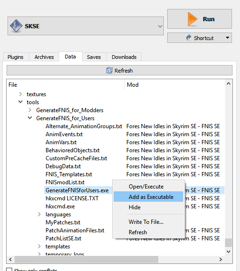Image resolution: width=240 pixels, height=271 pixels.
Task: Select BehavioredObjects.txt file
Action: pyautogui.click(x=72, y=150)
